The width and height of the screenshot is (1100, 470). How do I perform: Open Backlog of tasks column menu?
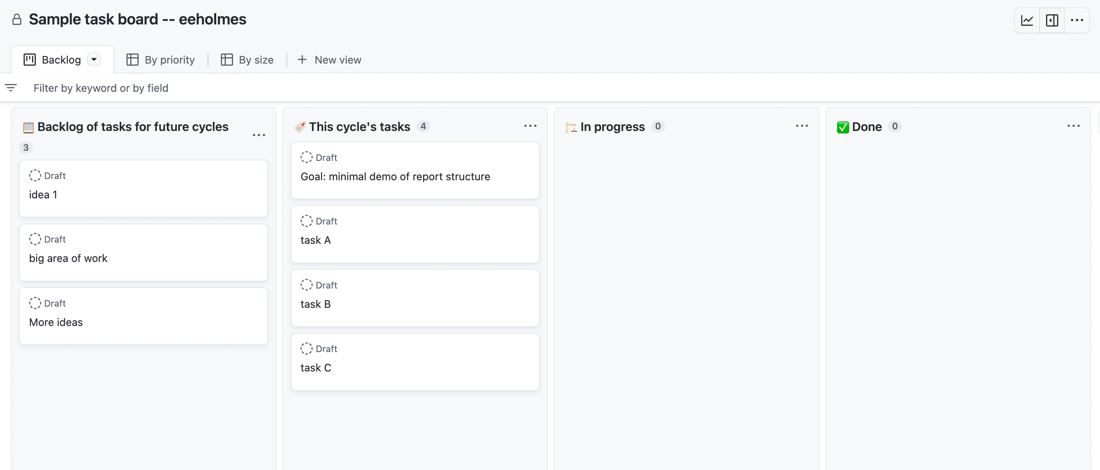point(259,135)
